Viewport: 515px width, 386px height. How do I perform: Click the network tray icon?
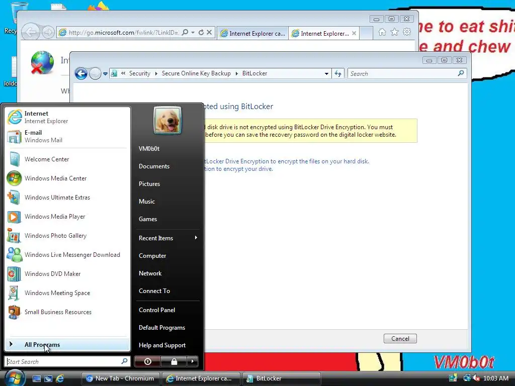466,378
